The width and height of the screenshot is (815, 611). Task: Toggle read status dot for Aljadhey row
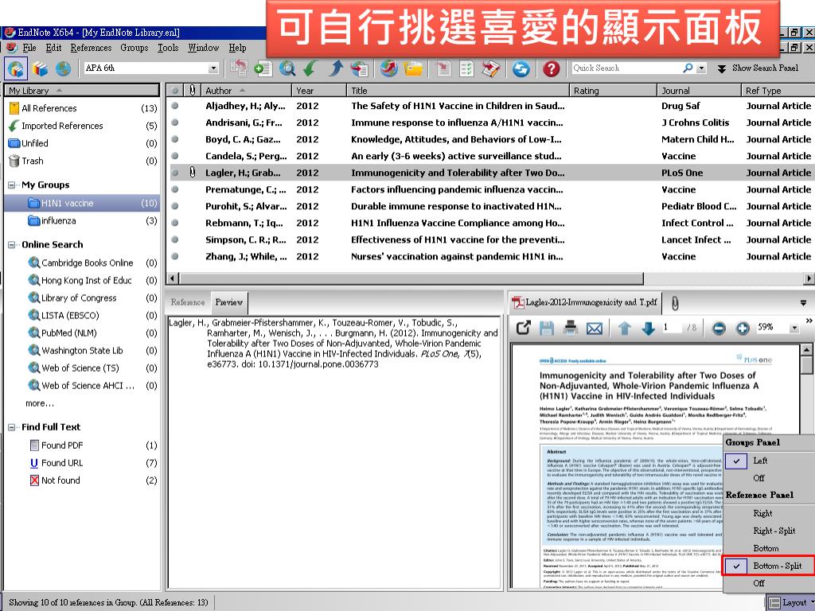click(175, 106)
